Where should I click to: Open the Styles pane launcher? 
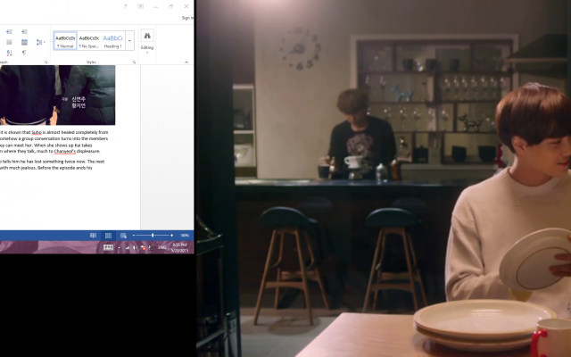click(x=135, y=62)
